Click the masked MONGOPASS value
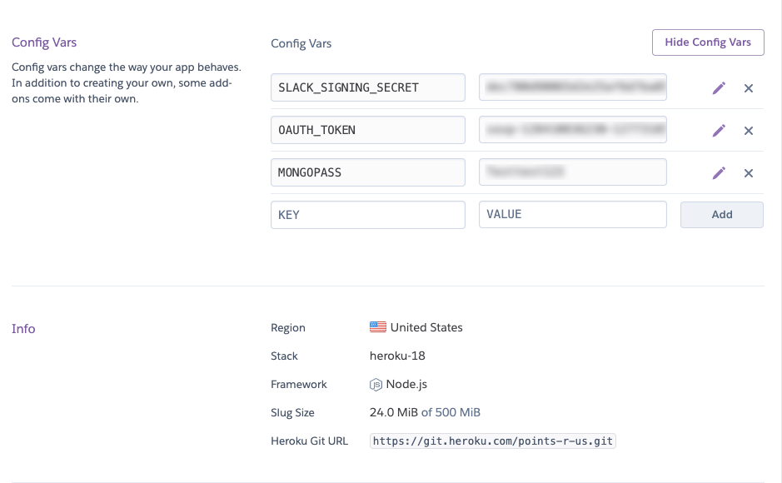Image resolution: width=782 pixels, height=483 pixels. click(572, 172)
